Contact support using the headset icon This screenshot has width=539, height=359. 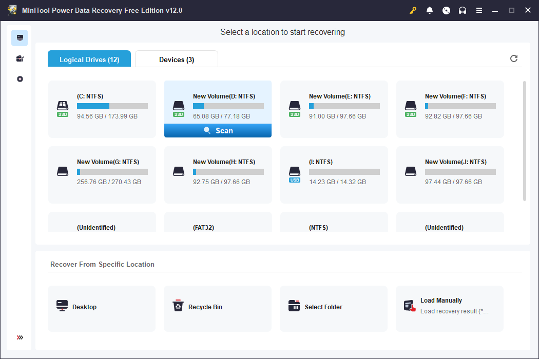click(x=463, y=10)
